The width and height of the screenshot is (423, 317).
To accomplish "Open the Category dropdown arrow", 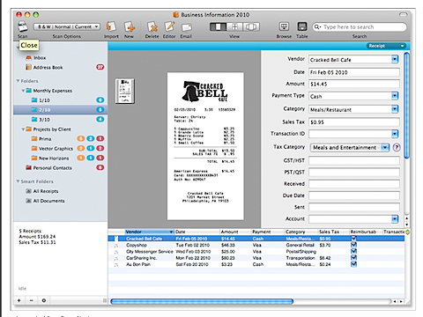I will (x=395, y=109).
